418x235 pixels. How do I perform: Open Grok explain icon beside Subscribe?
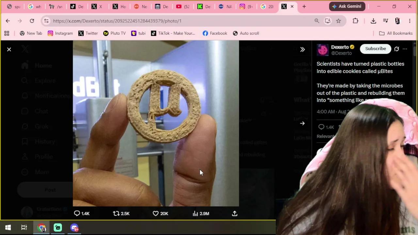(396, 49)
